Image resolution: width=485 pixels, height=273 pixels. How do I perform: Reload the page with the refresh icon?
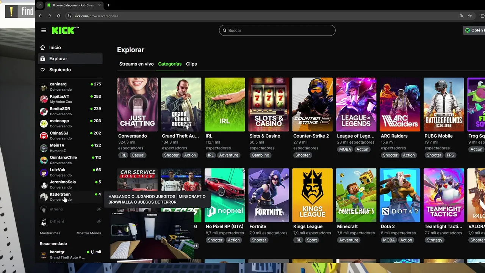(58, 16)
